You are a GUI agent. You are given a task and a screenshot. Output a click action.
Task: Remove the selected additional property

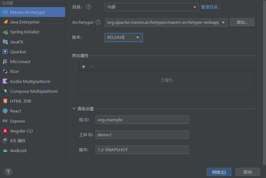pos(92,66)
